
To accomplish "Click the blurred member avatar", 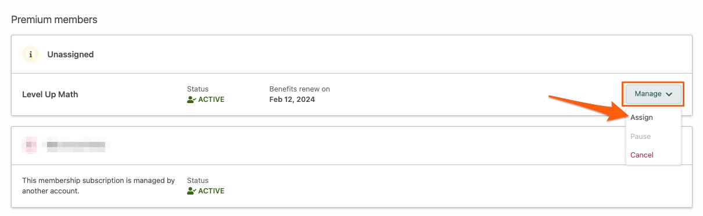I will point(30,145).
